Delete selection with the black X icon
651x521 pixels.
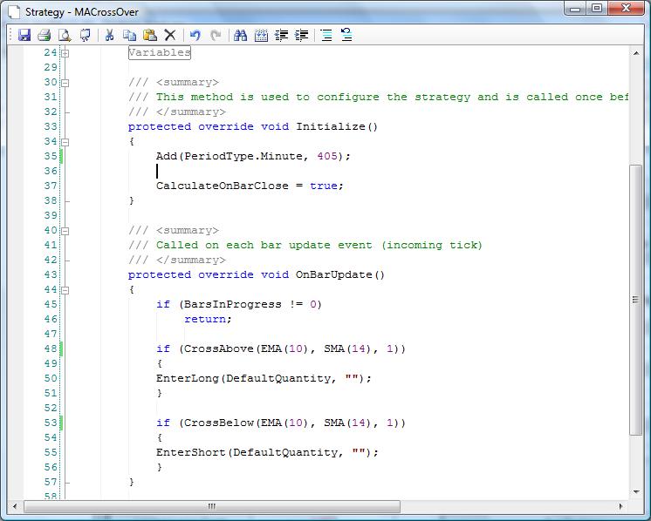tap(170, 35)
